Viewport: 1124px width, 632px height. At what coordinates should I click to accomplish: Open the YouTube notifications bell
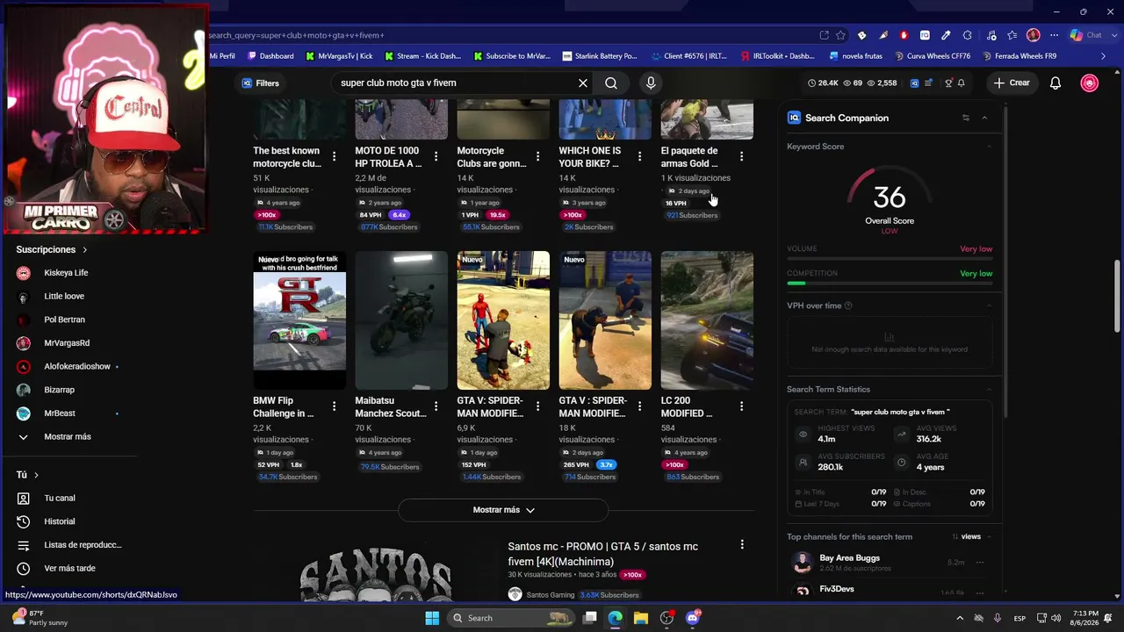(1056, 83)
